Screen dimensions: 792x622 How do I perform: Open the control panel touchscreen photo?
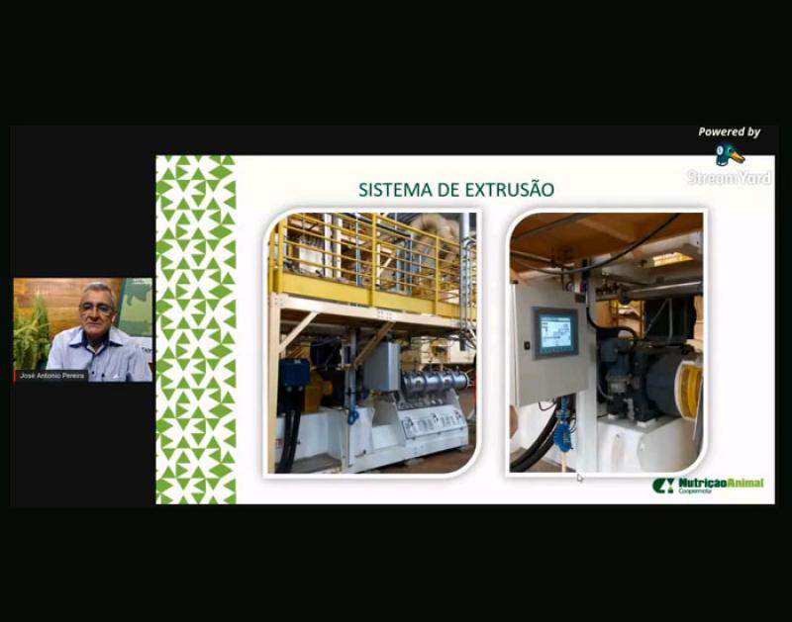(x=606, y=343)
